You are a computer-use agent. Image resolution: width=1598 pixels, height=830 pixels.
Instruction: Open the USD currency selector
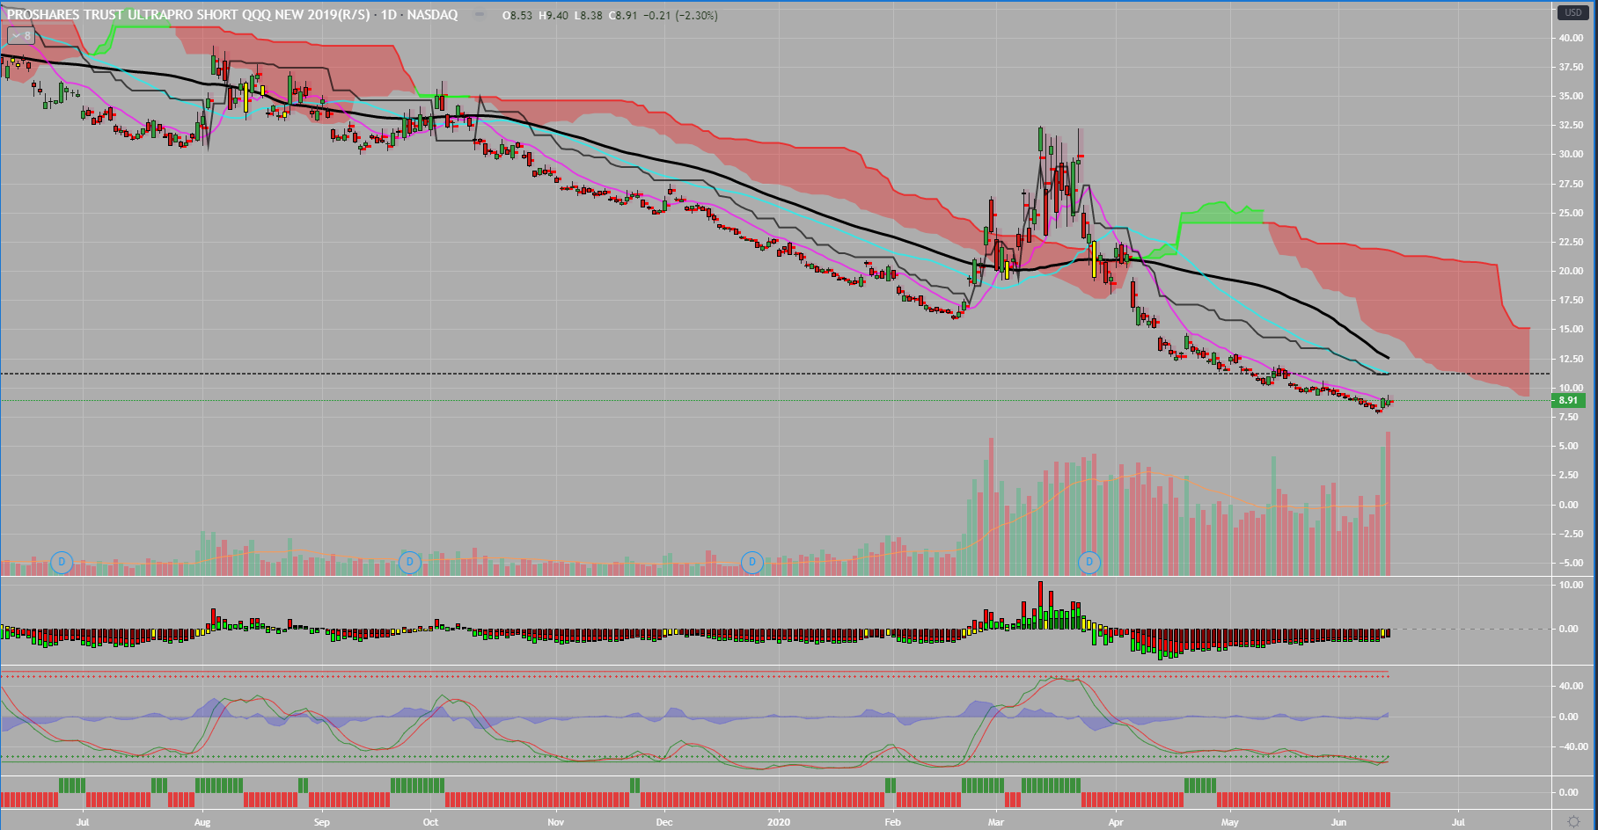click(1572, 12)
